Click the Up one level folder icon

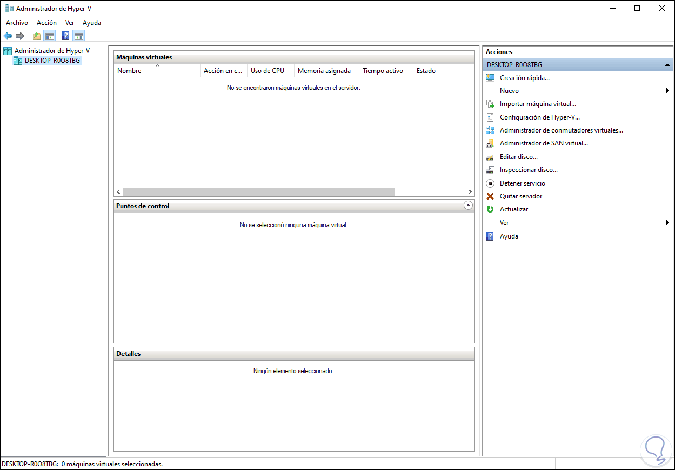(37, 36)
